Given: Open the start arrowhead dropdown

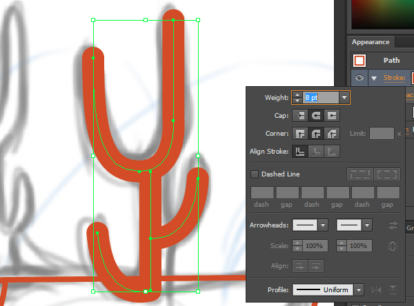Looking at the screenshot, I should [323, 225].
